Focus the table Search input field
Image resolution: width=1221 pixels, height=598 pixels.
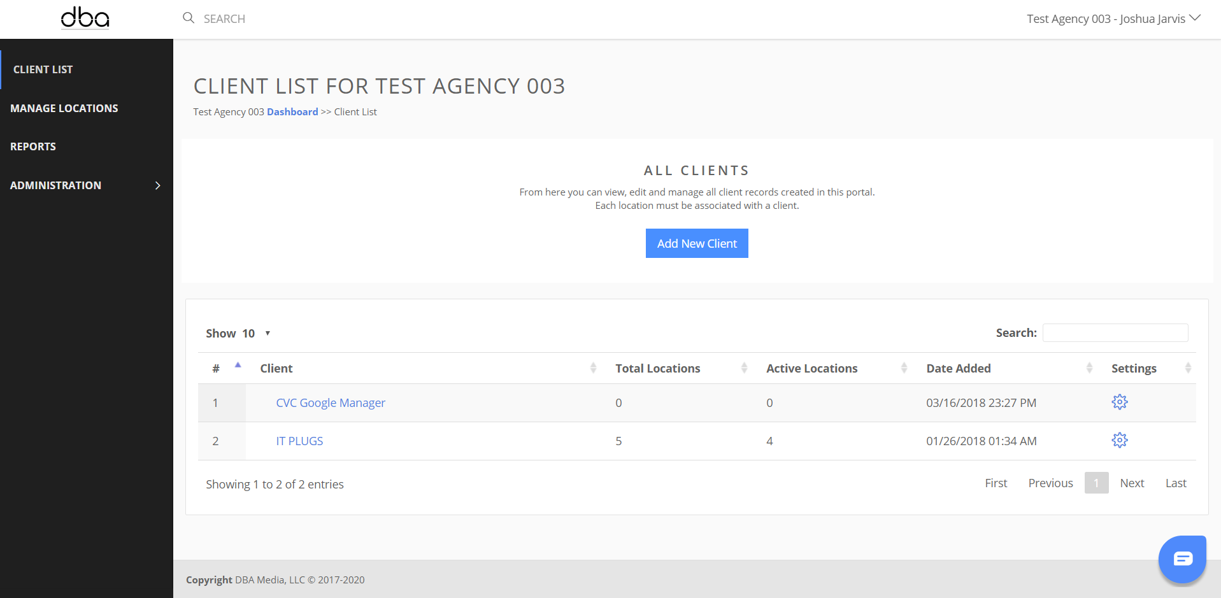coord(1115,332)
